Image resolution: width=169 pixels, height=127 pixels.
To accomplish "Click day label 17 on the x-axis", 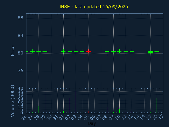I will [x=161, y=117].
